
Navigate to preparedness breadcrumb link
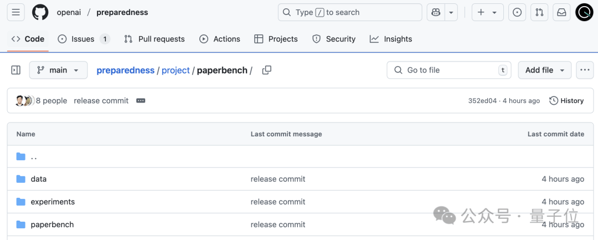pos(126,70)
